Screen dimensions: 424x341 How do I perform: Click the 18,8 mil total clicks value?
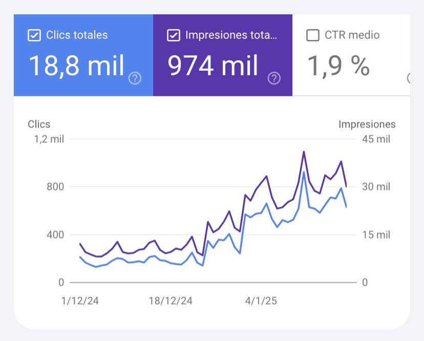coord(76,66)
